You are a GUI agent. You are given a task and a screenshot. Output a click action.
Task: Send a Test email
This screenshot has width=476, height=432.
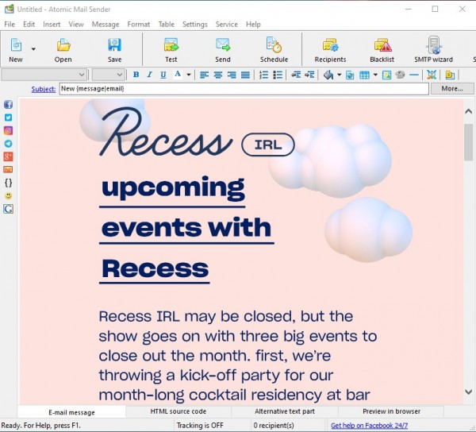click(171, 45)
